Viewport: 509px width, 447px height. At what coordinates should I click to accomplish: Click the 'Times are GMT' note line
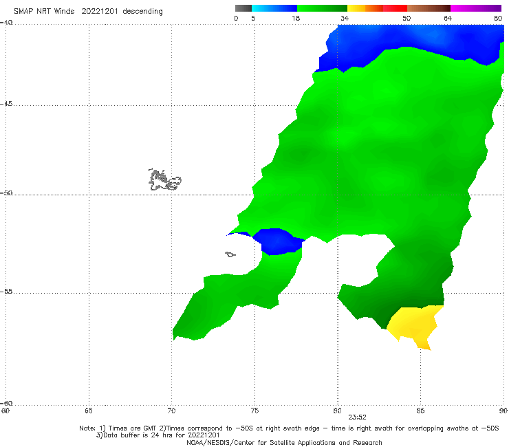point(289,428)
